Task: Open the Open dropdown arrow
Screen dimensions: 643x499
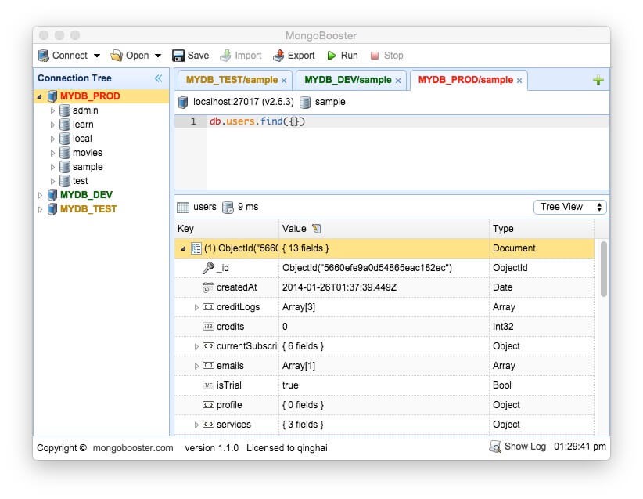Action: 158,56
